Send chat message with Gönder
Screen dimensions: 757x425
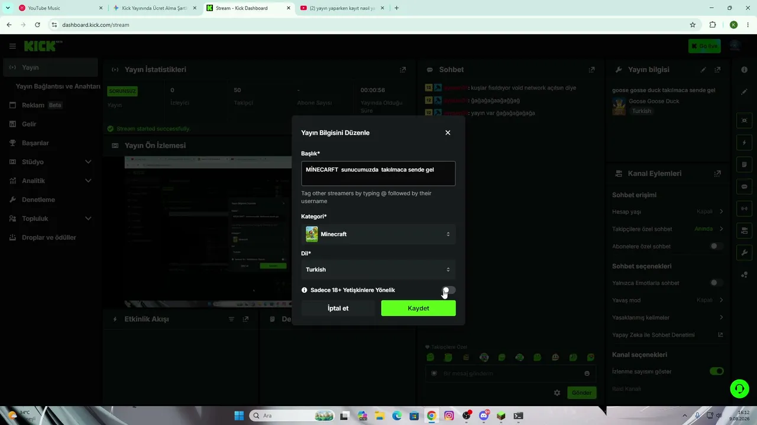581,393
